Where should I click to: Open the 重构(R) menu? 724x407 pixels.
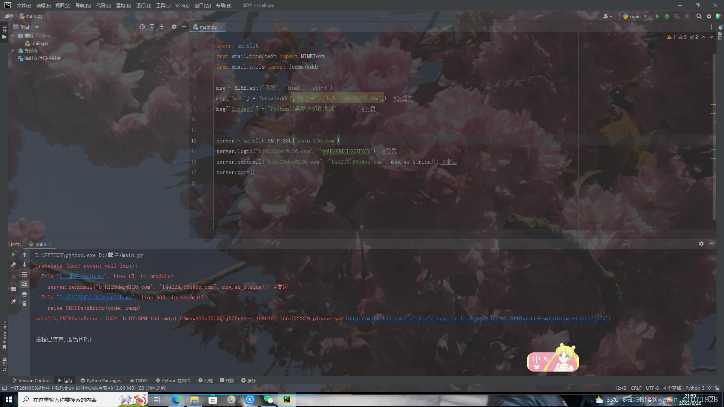(x=123, y=5)
